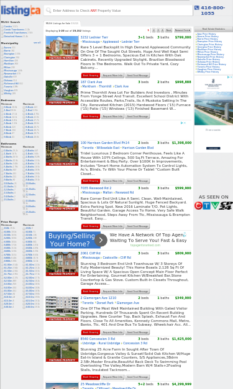Book Showing for 3232 Ledner Terr
Image resolution: width=233 pixels, height=389 pixels.
point(91,76)
